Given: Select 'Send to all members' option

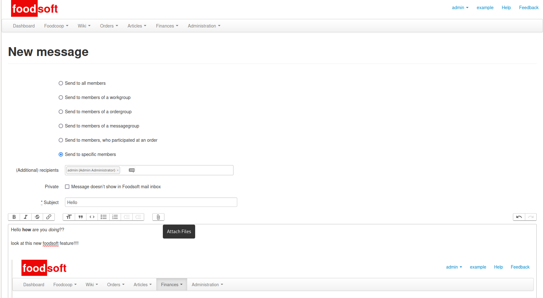Looking at the screenshot, I should [61, 83].
